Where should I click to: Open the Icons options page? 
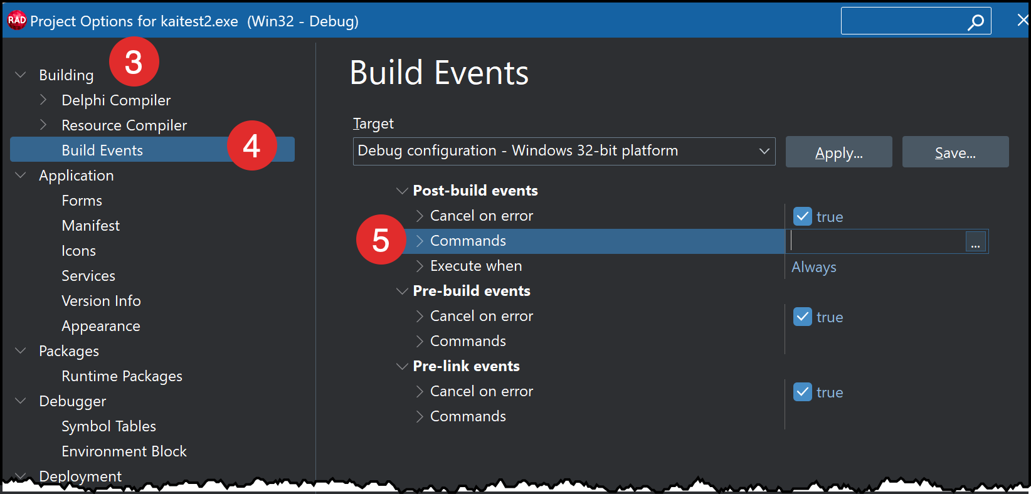79,251
